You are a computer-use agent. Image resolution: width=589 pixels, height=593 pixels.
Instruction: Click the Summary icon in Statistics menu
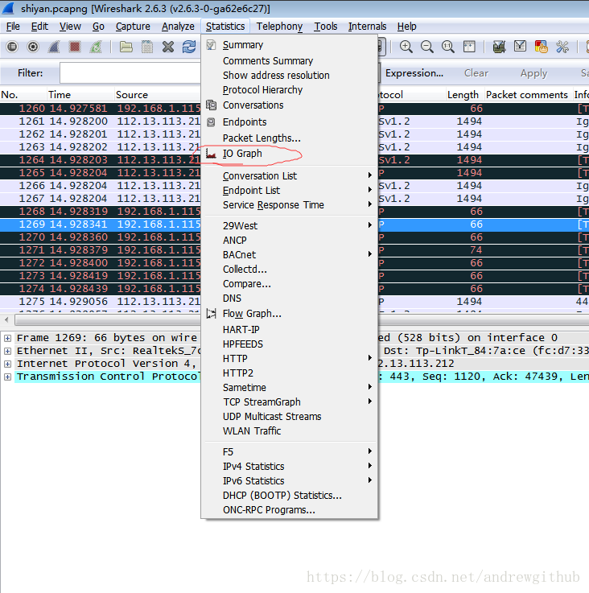(211, 45)
